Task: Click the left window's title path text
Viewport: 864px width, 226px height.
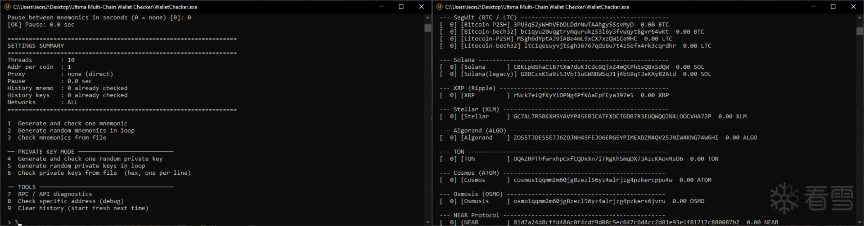Action: [105, 7]
